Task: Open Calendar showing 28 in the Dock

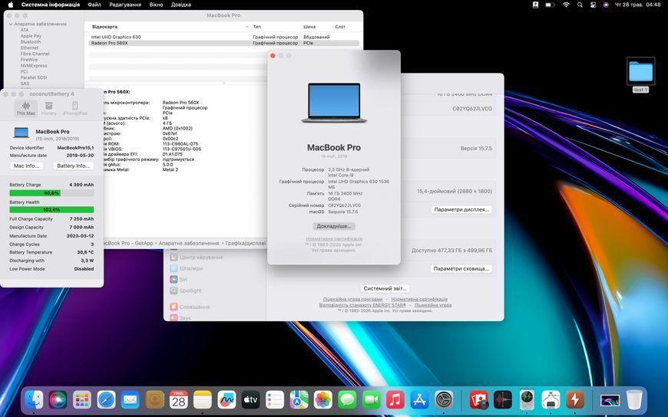Action: pyautogui.click(x=178, y=400)
